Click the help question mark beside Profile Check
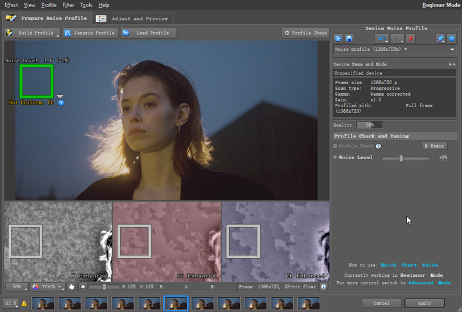This screenshot has height=312, width=462. (379, 146)
